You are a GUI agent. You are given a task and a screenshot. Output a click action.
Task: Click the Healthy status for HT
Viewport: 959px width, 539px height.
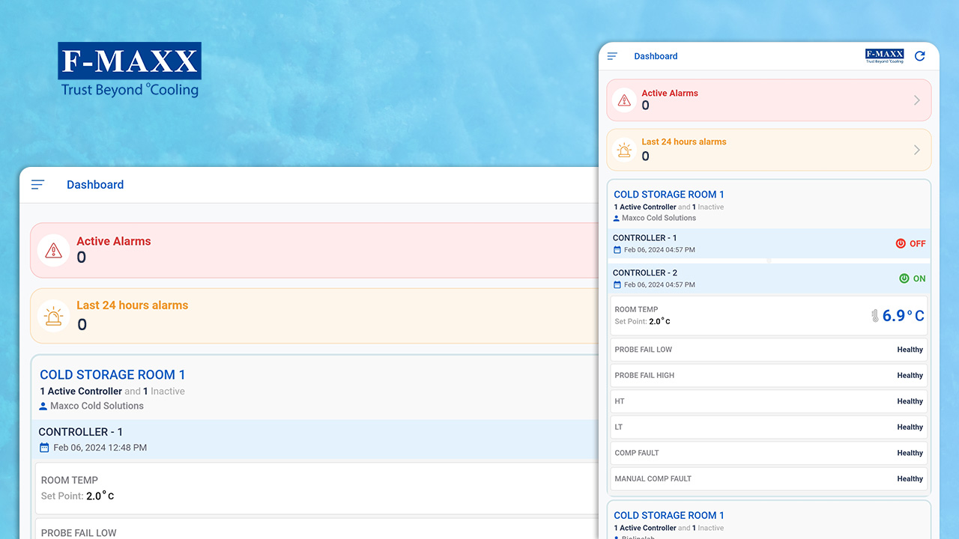pyautogui.click(x=910, y=401)
